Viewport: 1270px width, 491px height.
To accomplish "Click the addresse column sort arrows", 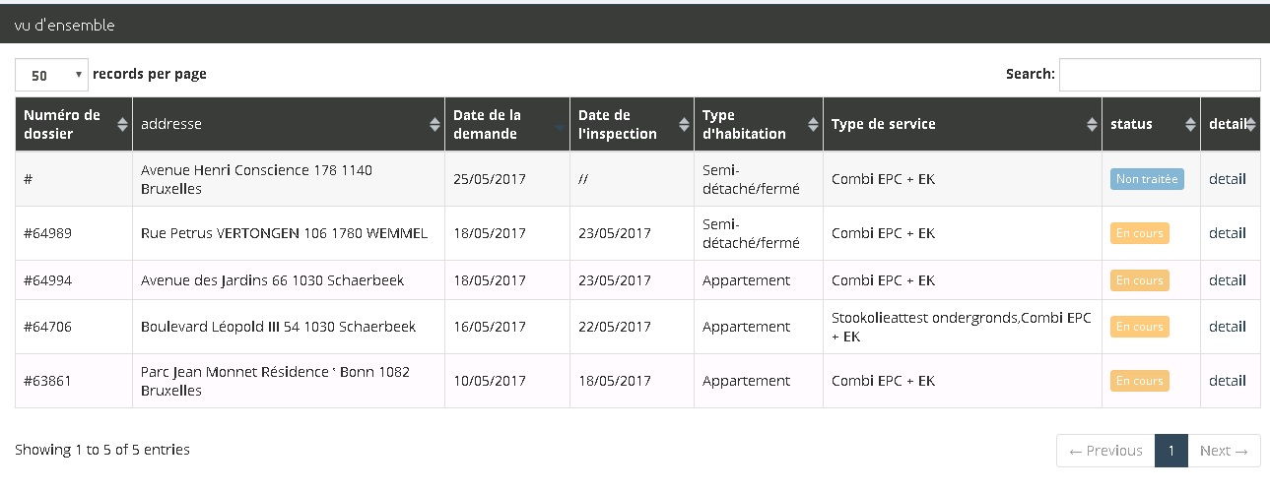I will pyautogui.click(x=434, y=125).
